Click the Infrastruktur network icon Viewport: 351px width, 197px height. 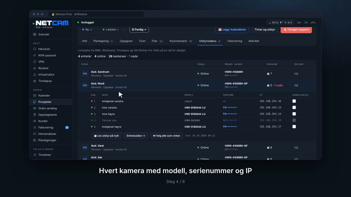point(35,74)
